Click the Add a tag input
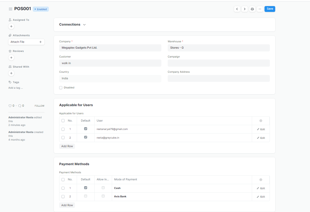Viewport: 310px width, 212px height. pos(16,88)
